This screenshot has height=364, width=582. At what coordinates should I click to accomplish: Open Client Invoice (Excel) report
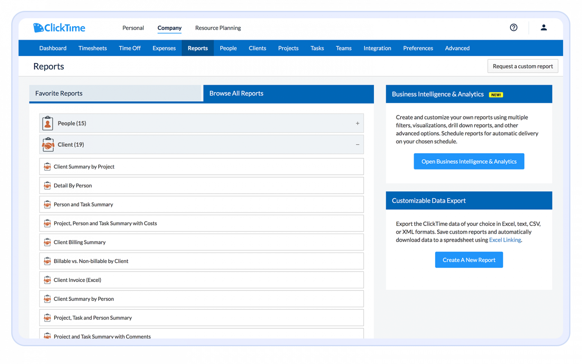point(201,280)
